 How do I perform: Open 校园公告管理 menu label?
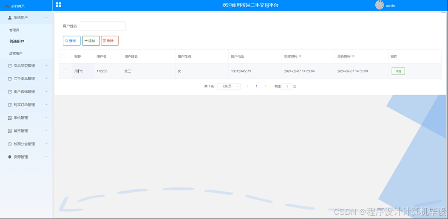coord(24,144)
